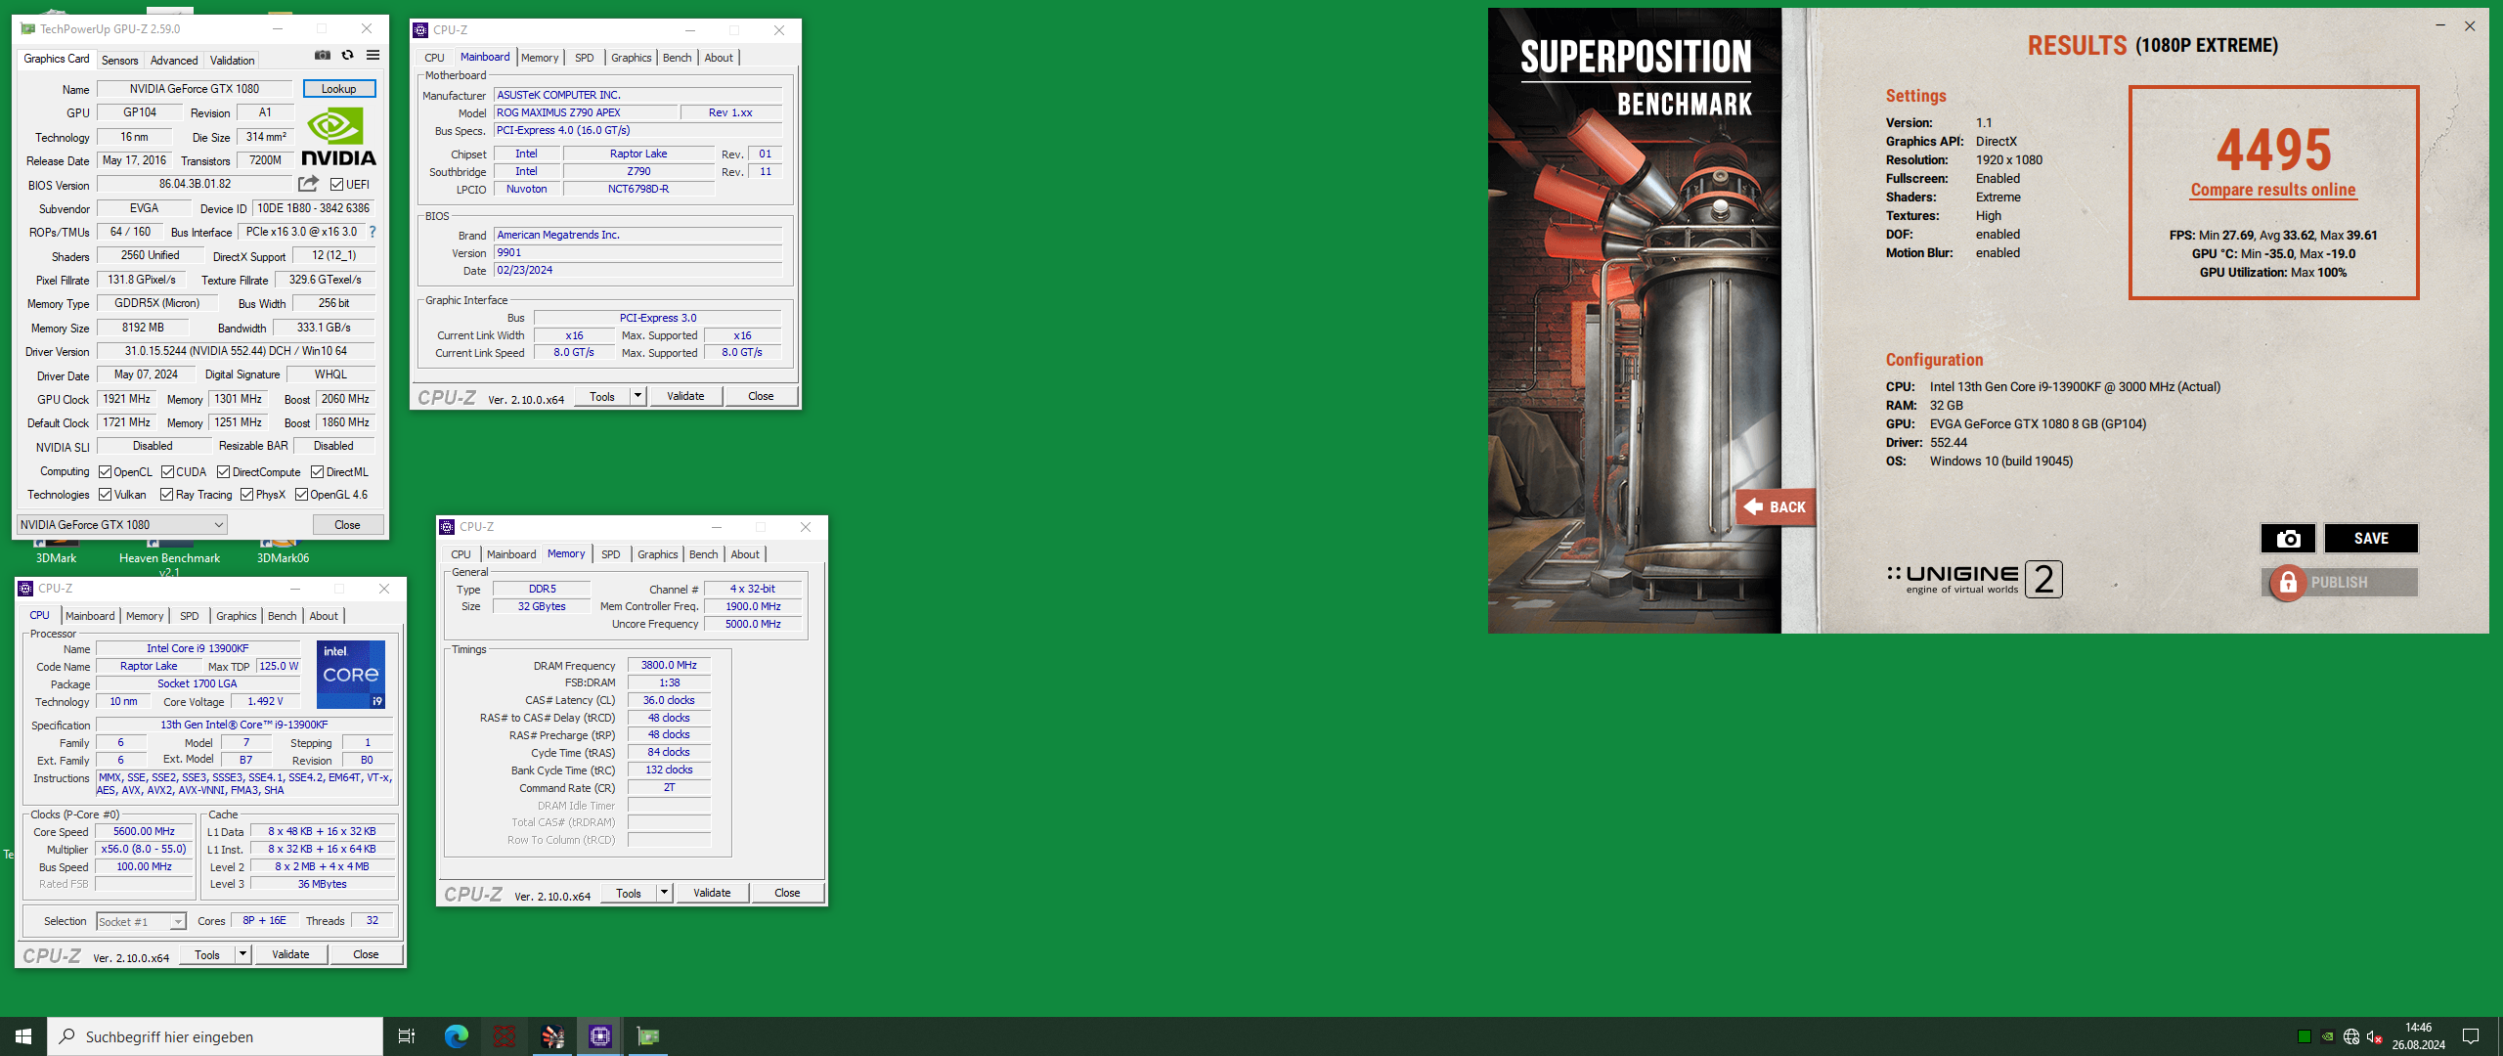This screenshot has height=1056, width=2503.
Task: Click the Superposition BACK button
Action: tap(1776, 506)
